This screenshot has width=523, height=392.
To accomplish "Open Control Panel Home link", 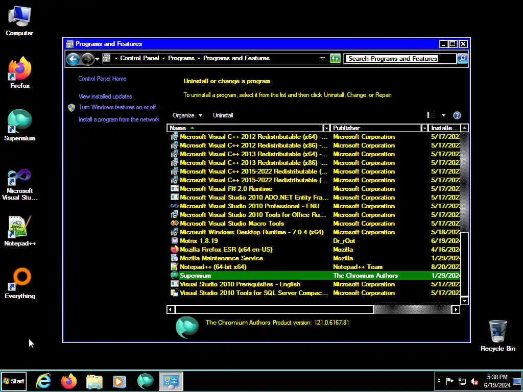I will [102, 79].
